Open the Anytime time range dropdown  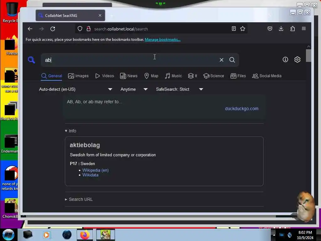coord(134,89)
